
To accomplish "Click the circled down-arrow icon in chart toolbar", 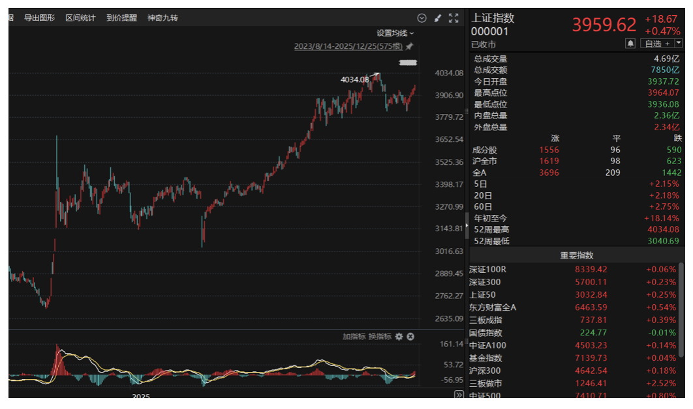I will (x=422, y=18).
